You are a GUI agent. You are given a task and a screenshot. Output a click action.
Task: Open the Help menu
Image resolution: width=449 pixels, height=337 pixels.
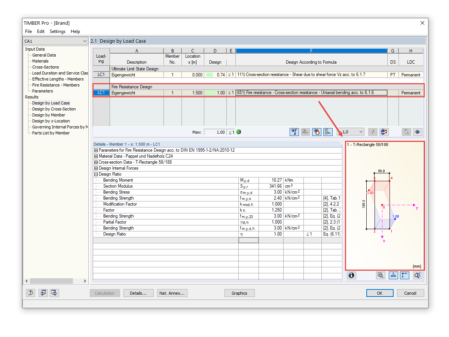(x=75, y=31)
